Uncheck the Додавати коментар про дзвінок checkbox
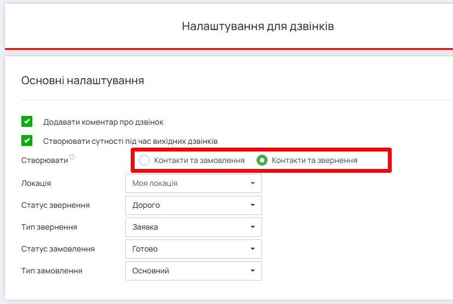Image resolution: width=453 pixels, height=304 pixels. click(27, 122)
